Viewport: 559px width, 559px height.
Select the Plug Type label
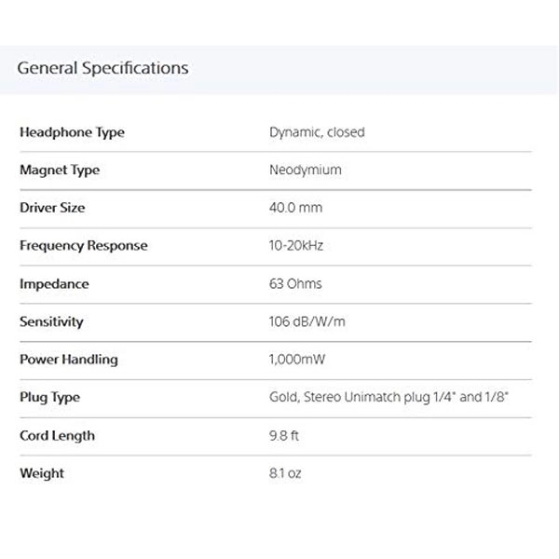coord(50,398)
